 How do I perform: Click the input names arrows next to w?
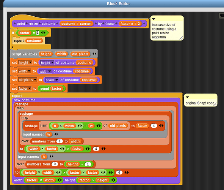(56, 134)
